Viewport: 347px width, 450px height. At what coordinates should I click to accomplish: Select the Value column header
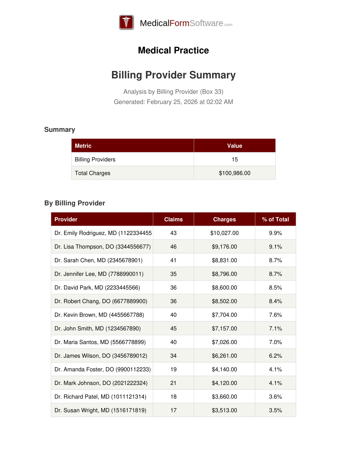[x=234, y=146]
